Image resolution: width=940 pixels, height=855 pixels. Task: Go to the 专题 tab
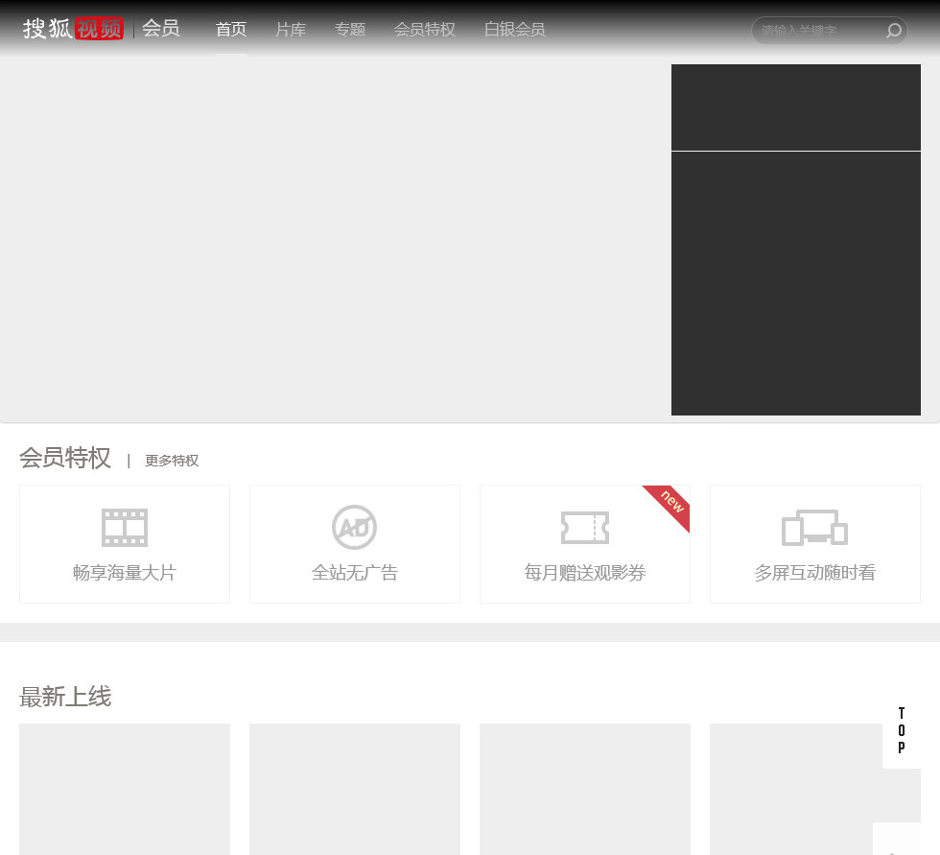coord(350,30)
